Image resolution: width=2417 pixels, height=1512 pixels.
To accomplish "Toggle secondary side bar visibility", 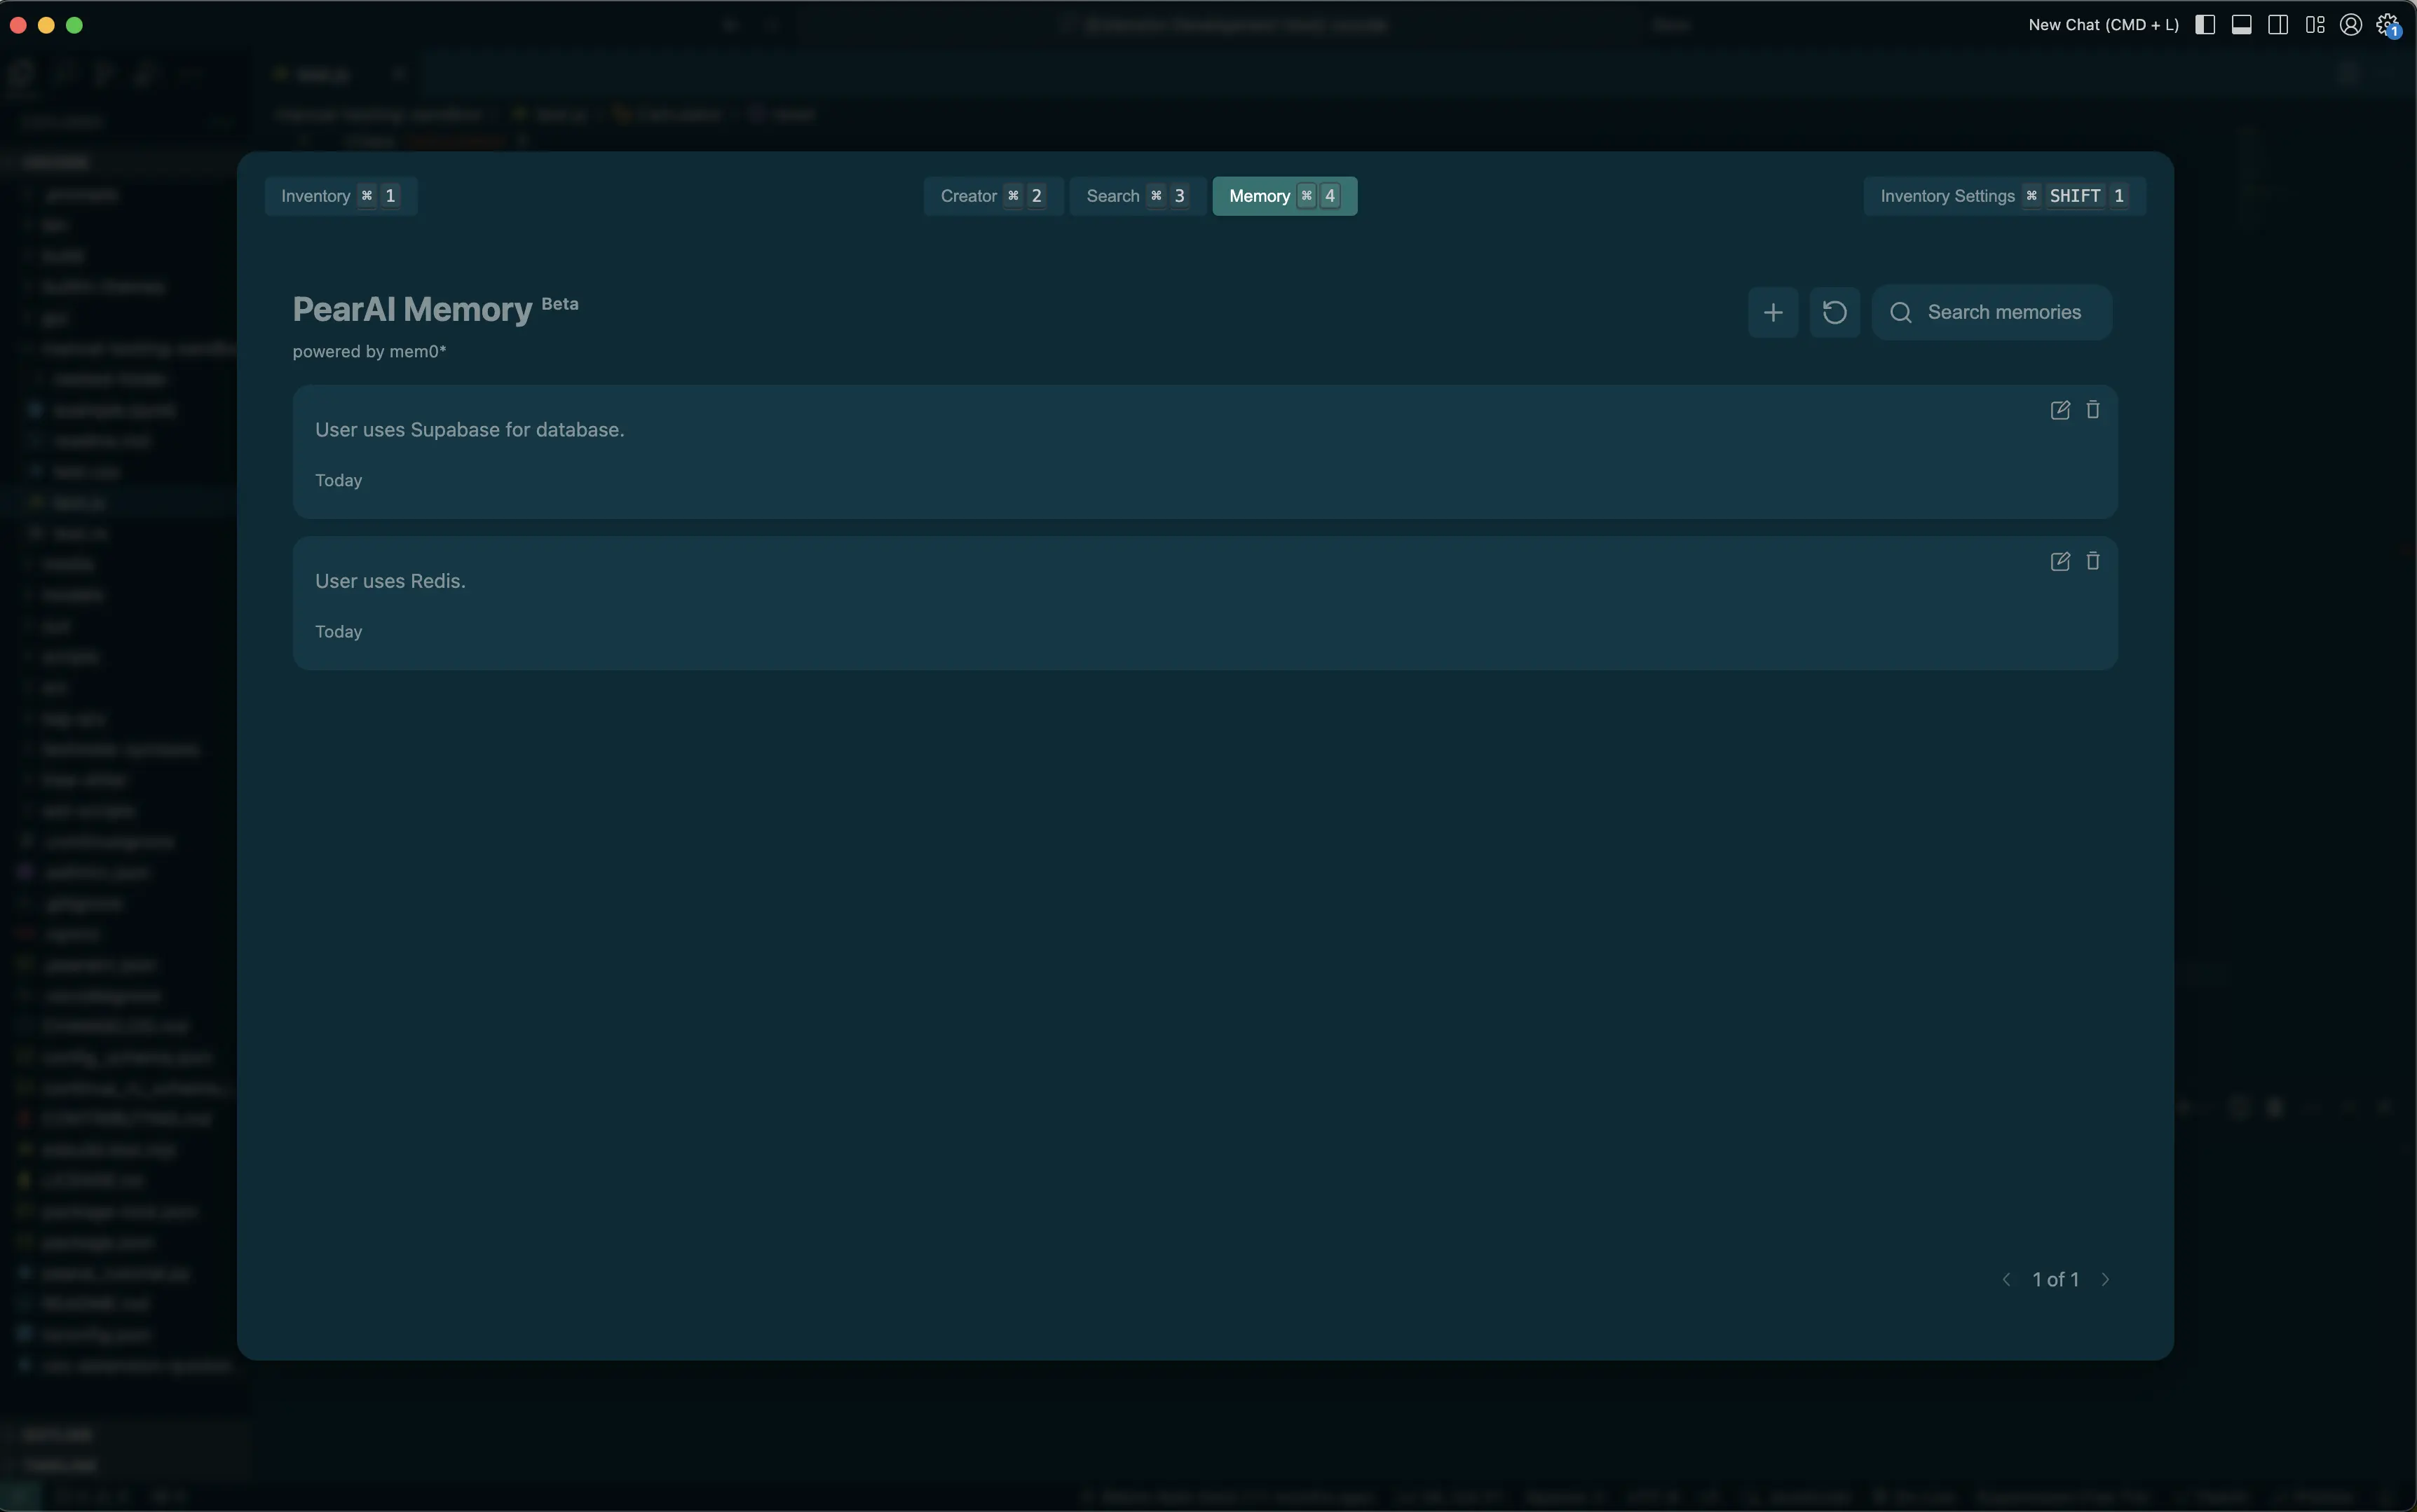I will (x=2278, y=25).
